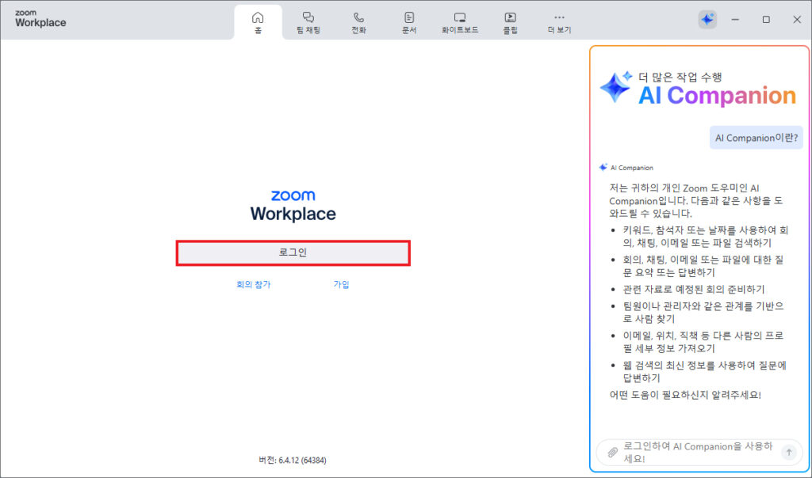The width and height of the screenshot is (812, 478).
Task: Click the small 'AI Companion' sender label
Action: click(632, 168)
